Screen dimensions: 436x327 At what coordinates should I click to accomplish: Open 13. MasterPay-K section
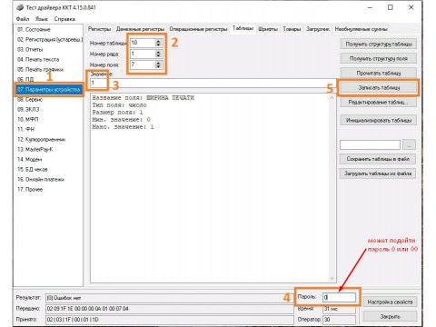tap(35, 149)
